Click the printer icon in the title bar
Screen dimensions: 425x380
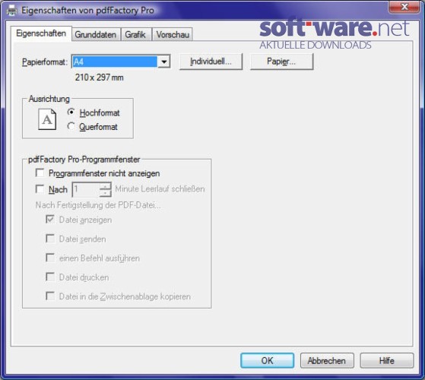11,11
